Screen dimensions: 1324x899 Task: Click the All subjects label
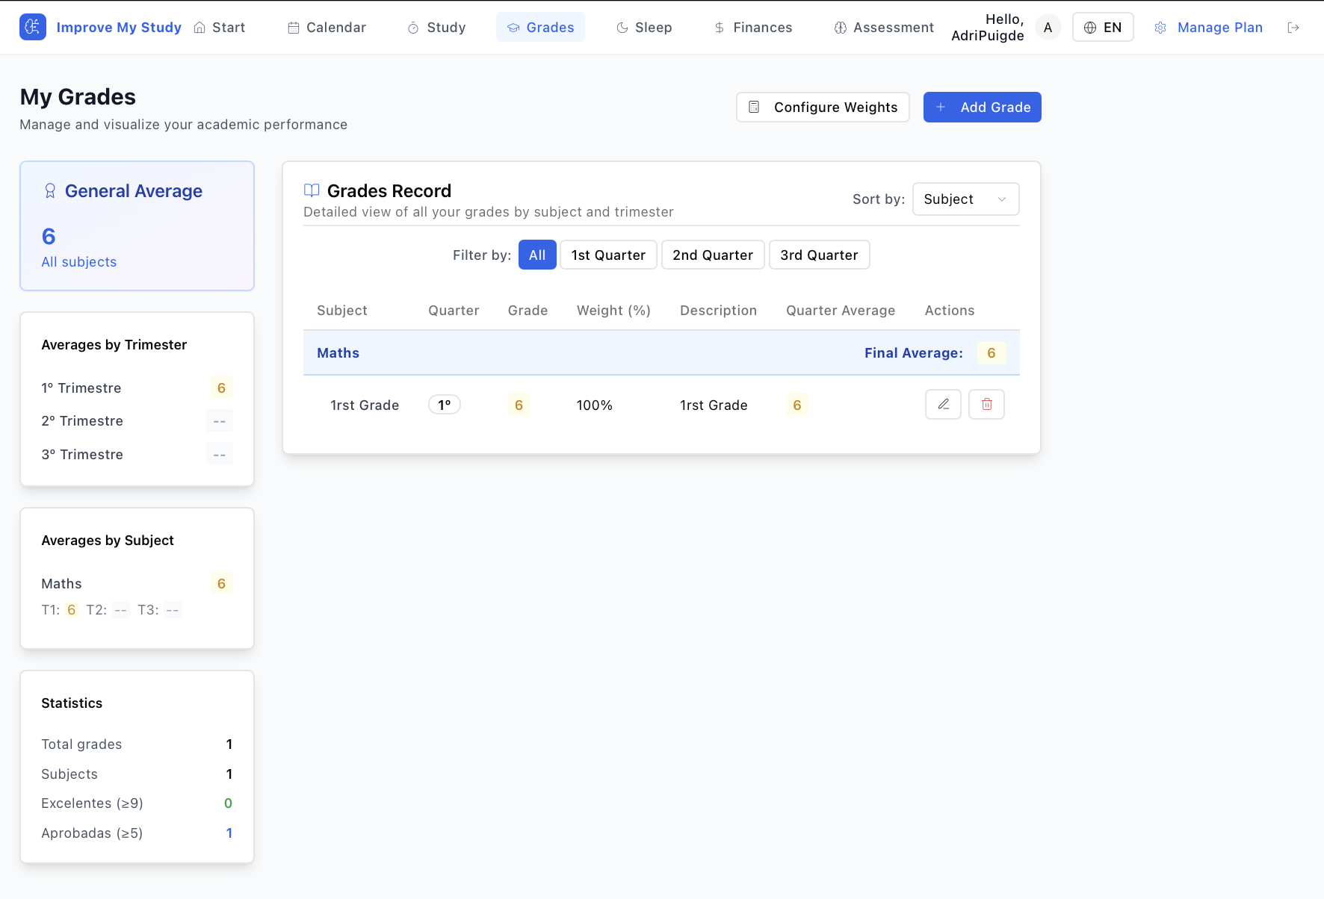[79, 262]
